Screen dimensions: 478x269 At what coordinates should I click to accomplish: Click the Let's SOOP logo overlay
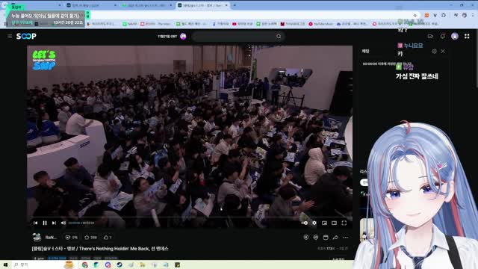point(44,60)
